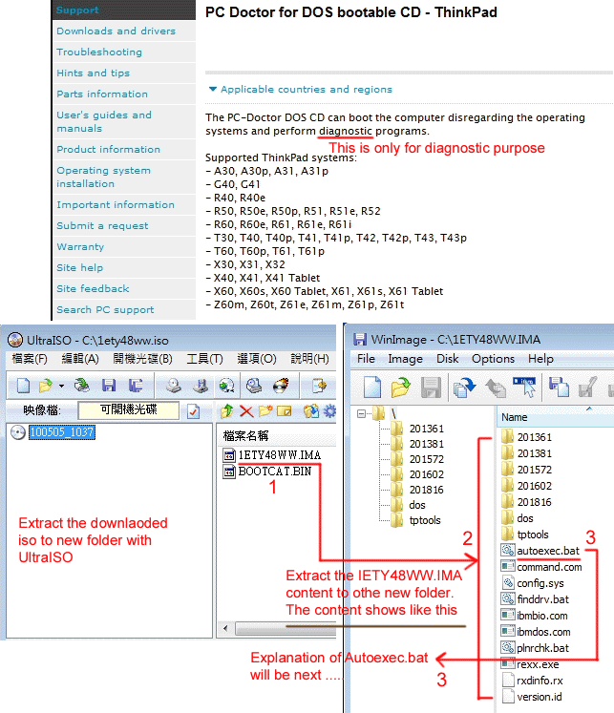The image size is (614, 713).
Task: Click Inject files grey arrow icon in WinImage
Action: (496, 388)
